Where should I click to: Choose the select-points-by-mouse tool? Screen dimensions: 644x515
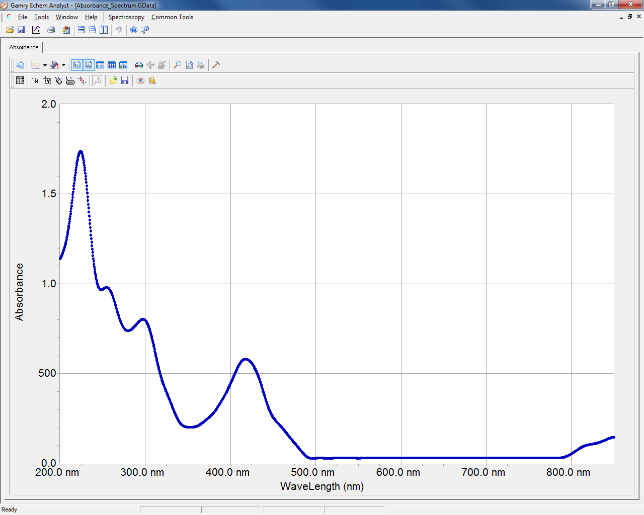[x=59, y=80]
